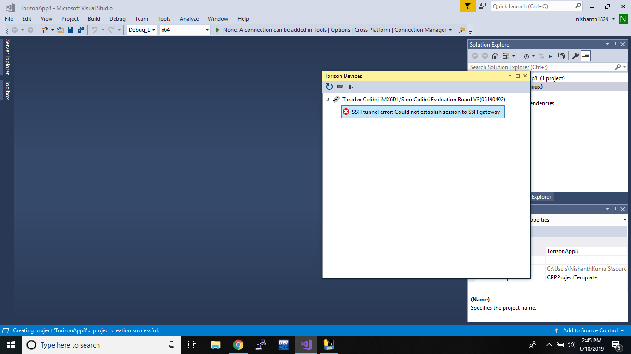This screenshot has height=354, width=631.
Task: Click the network device icon in Torizon Devices
Action: click(x=350, y=87)
